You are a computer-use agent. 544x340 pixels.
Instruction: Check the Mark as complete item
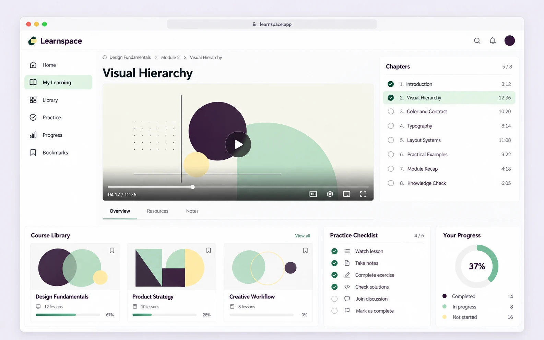click(334, 311)
